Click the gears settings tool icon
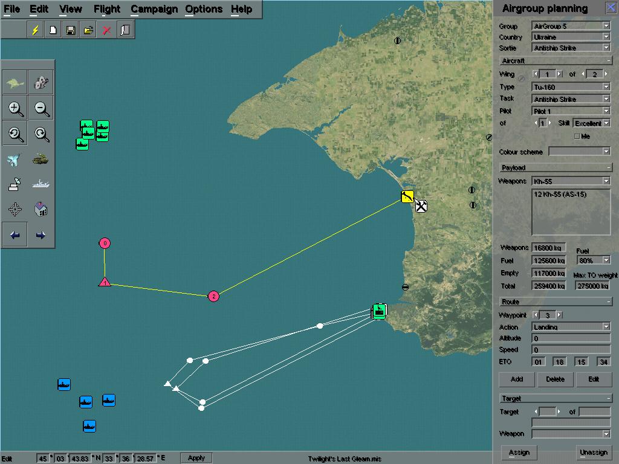The image size is (619, 464). tap(41, 82)
